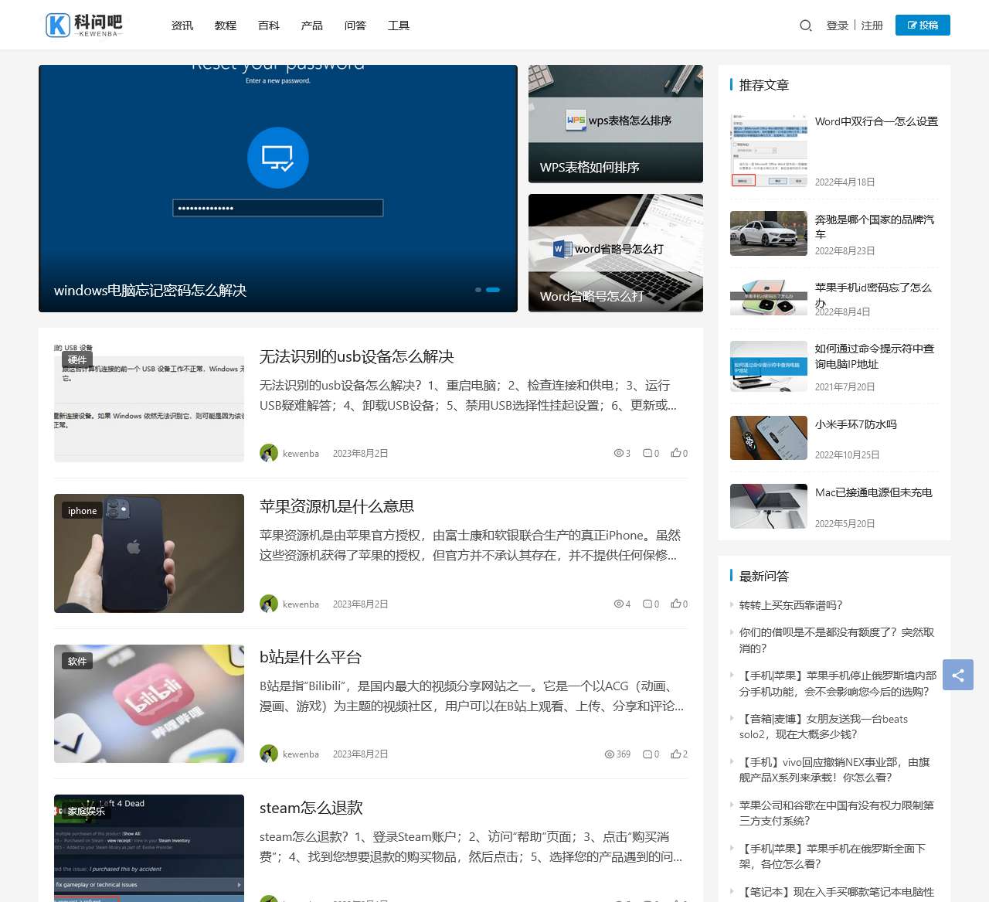
Task: Open the 产品 navigation menu
Action: click(x=312, y=26)
